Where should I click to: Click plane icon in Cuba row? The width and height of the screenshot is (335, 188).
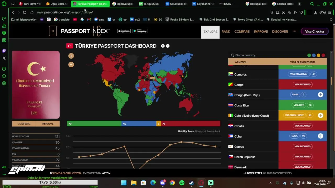321,136
